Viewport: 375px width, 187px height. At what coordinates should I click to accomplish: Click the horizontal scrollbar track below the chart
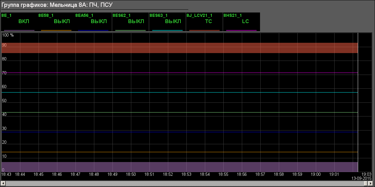click(188, 183)
